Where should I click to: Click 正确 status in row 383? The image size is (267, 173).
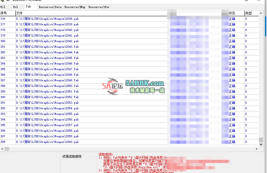coord(232,58)
